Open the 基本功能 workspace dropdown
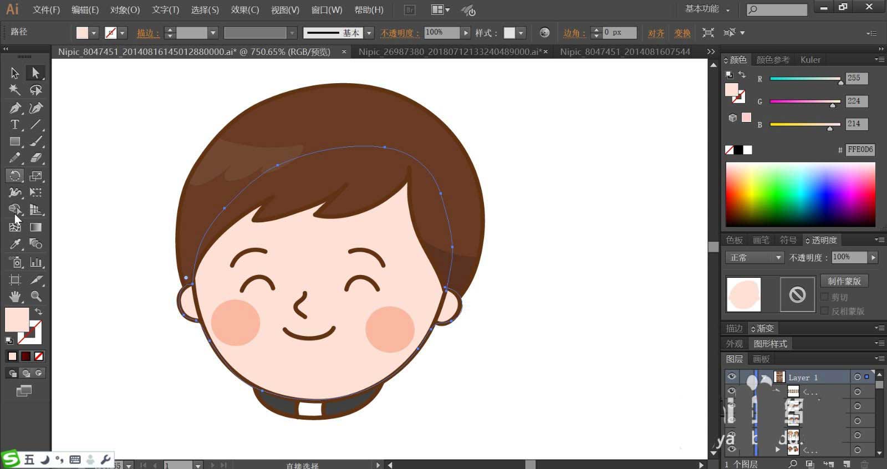The width and height of the screenshot is (887, 469). (x=707, y=9)
